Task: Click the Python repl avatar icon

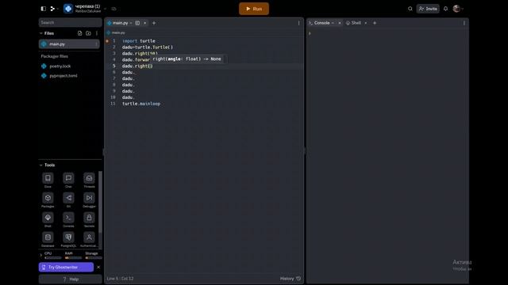Action: (68, 9)
